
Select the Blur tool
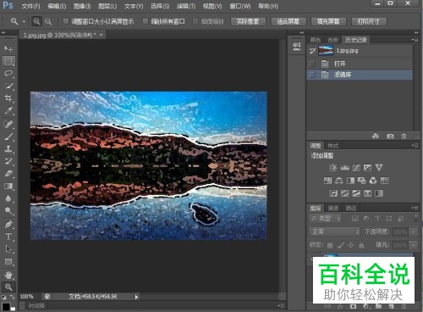[8, 198]
